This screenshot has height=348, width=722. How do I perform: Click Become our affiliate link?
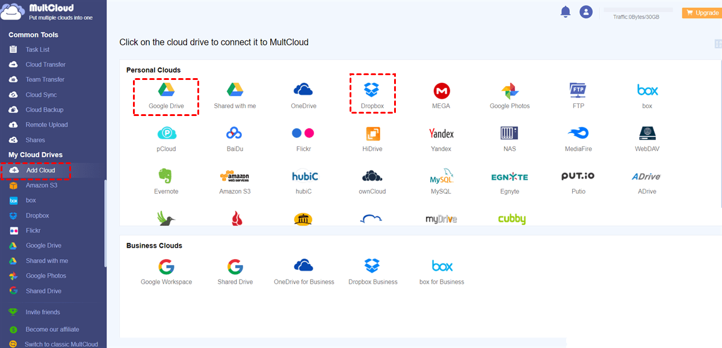(x=52, y=329)
